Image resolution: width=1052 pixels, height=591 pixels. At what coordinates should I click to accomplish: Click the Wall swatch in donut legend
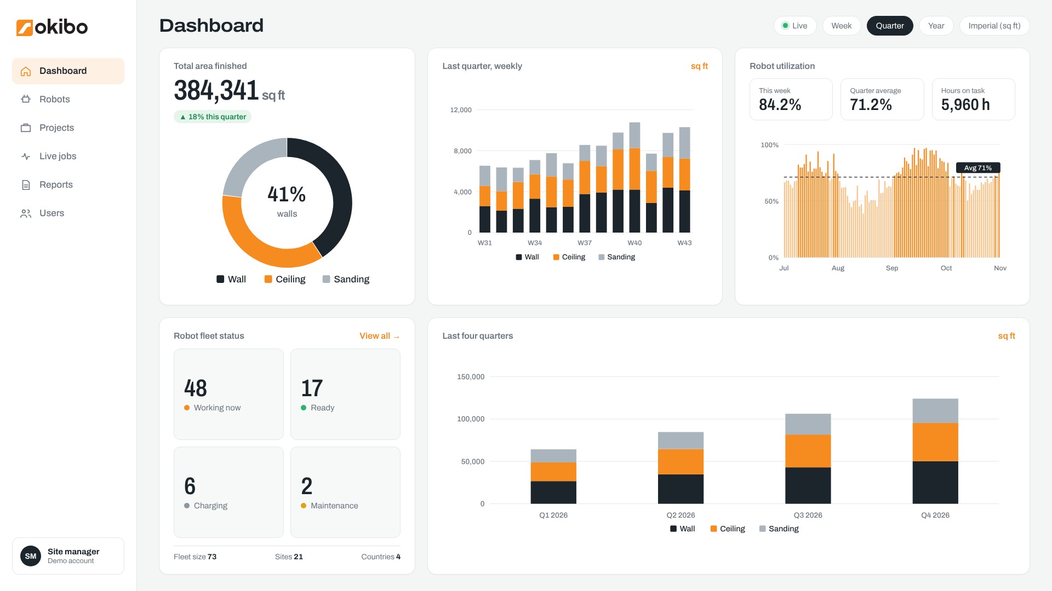tap(220, 279)
